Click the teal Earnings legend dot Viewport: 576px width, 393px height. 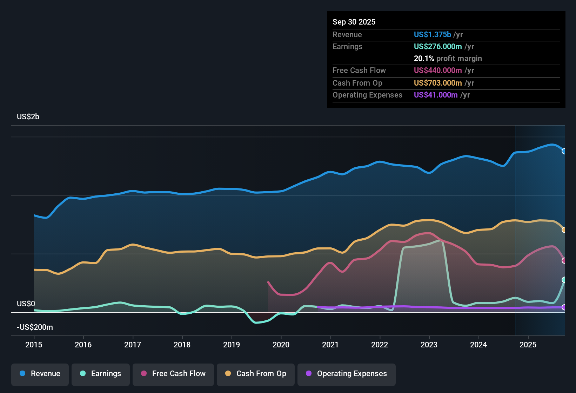[x=82, y=374]
